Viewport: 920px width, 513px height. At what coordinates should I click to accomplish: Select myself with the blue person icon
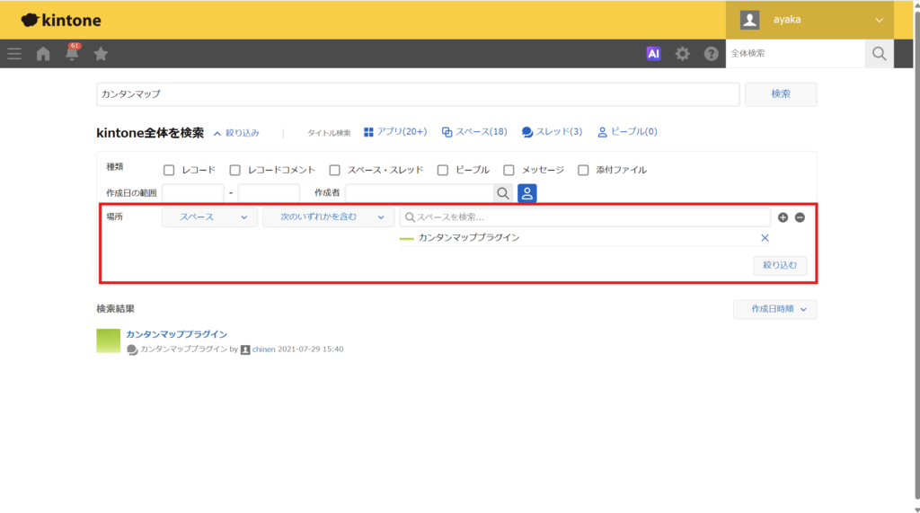pos(526,193)
